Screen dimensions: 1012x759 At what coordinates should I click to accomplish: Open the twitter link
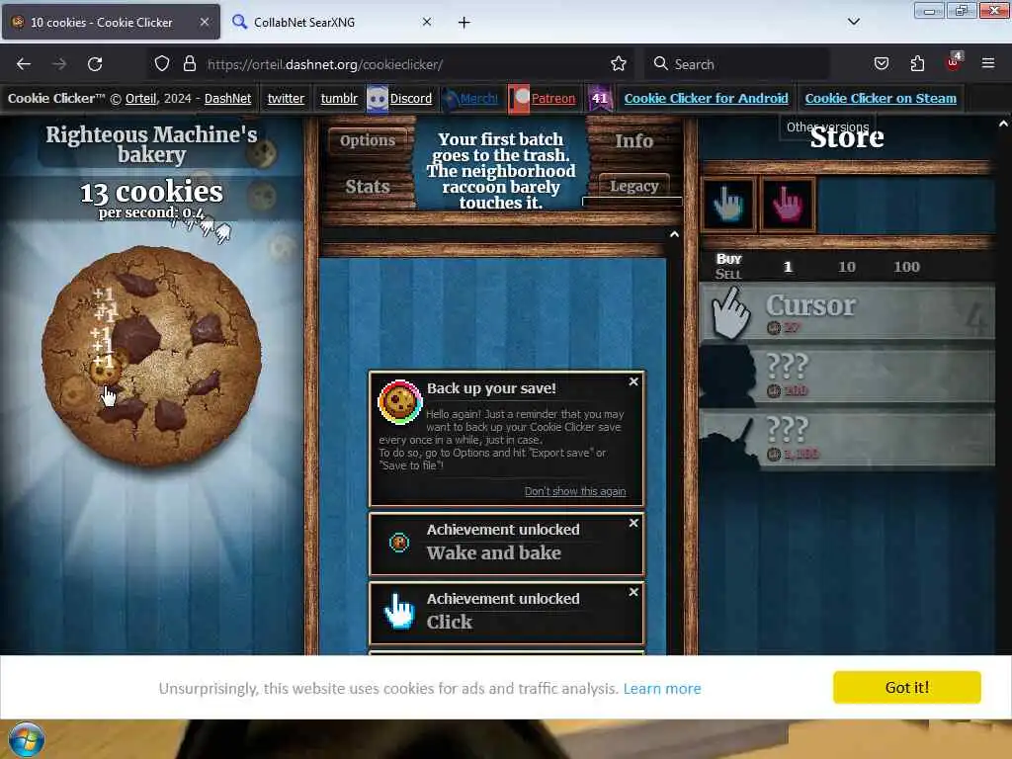[x=286, y=98]
